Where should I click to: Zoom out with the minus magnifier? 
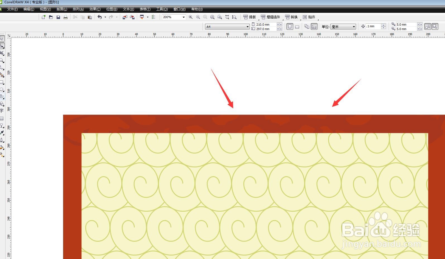pyautogui.click(x=198, y=17)
